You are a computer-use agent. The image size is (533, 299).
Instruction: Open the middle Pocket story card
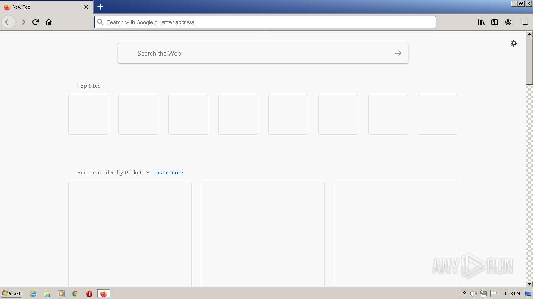click(x=263, y=235)
